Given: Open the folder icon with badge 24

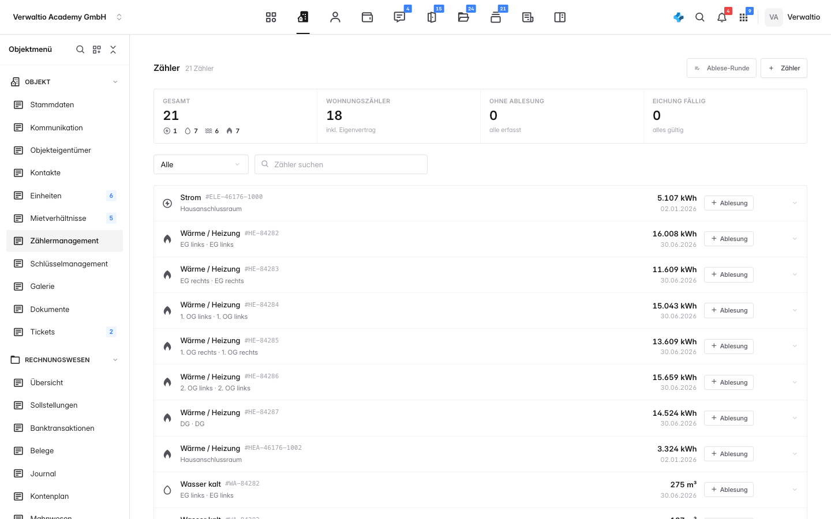Looking at the screenshot, I should [463, 17].
